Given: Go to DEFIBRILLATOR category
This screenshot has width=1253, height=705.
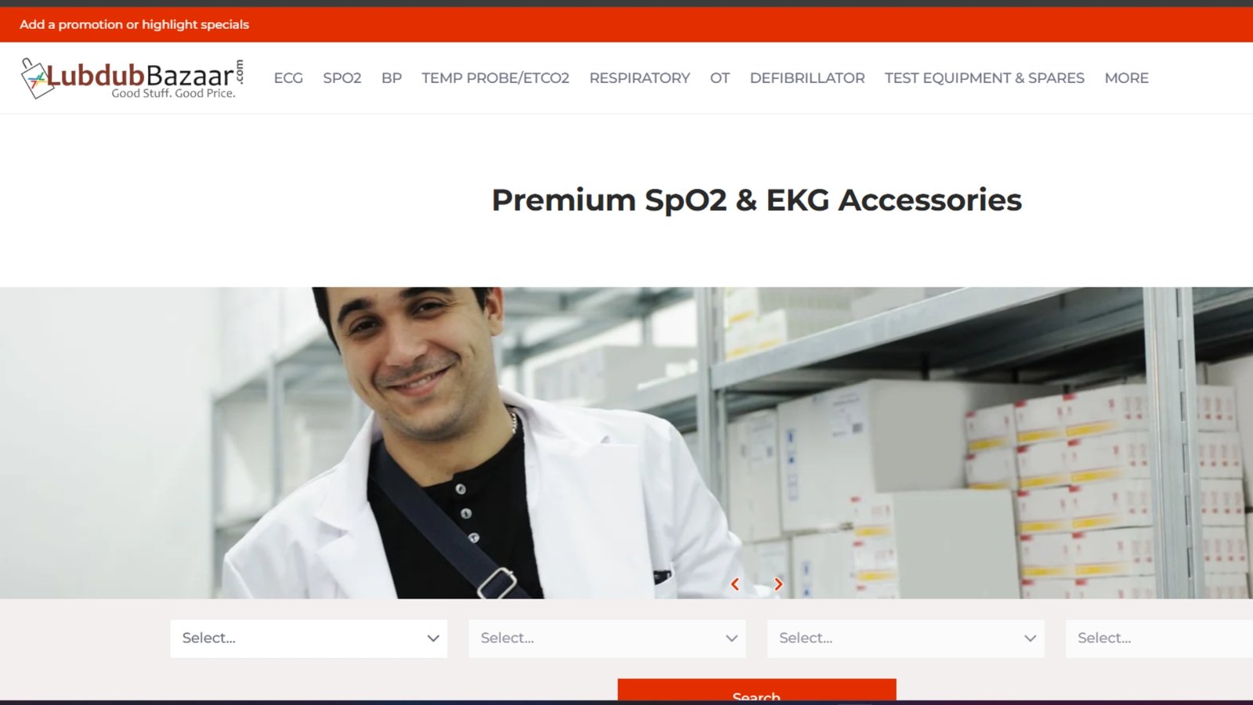Looking at the screenshot, I should coord(807,78).
